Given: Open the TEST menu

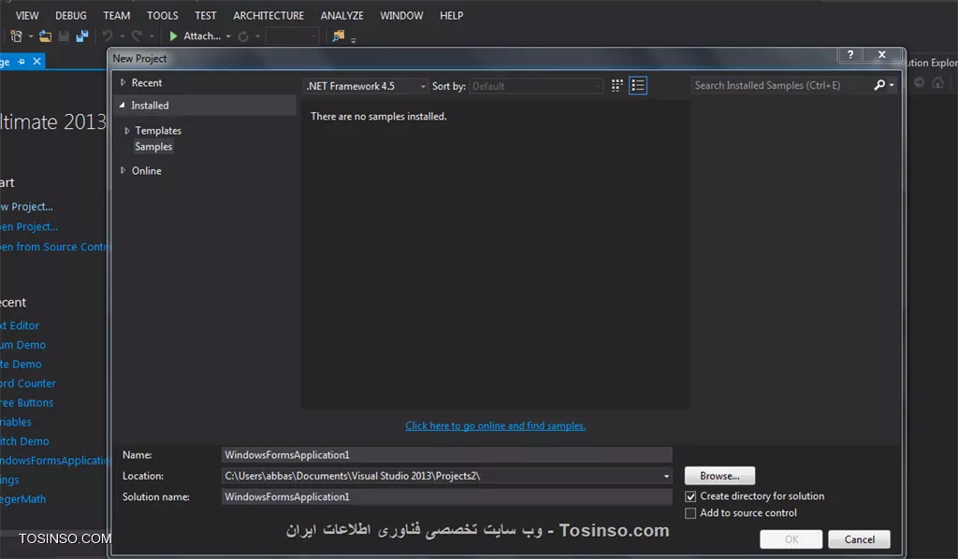Looking at the screenshot, I should tap(205, 15).
